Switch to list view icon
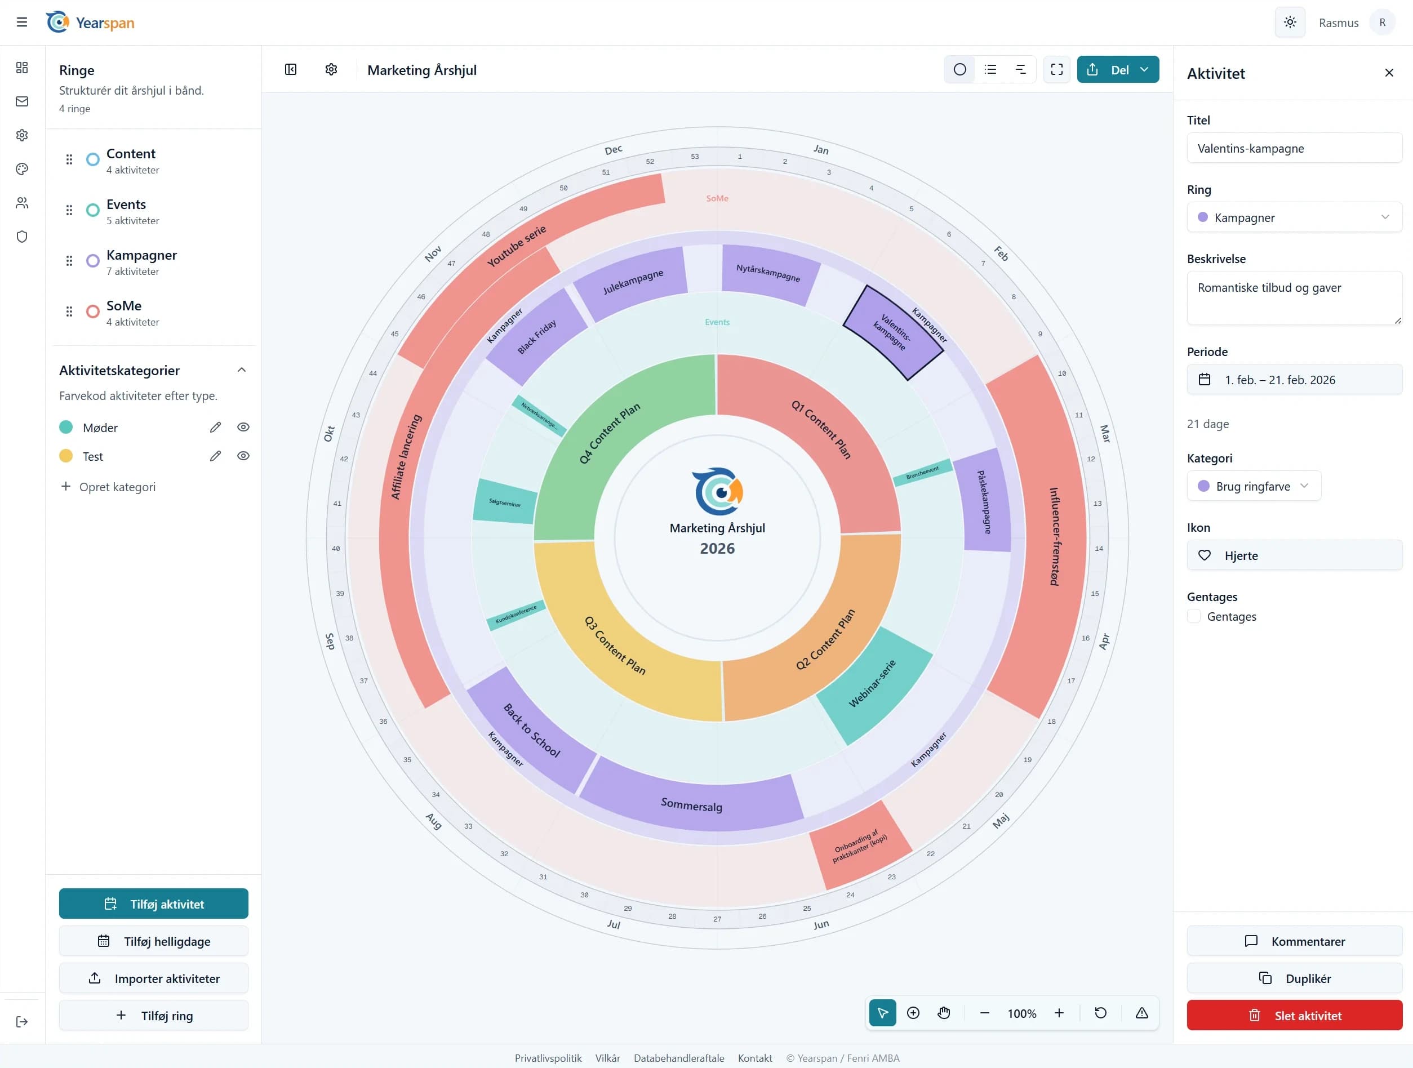 click(x=990, y=70)
